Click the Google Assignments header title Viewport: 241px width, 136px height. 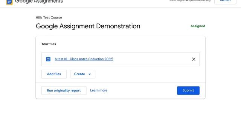point(39,2)
